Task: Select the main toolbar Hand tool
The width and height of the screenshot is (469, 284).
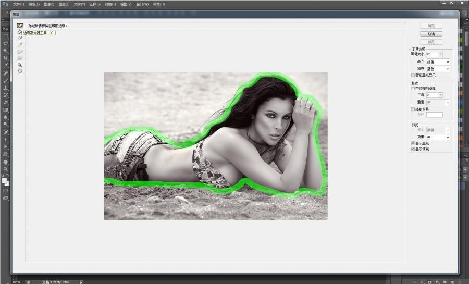Action: coord(5,162)
